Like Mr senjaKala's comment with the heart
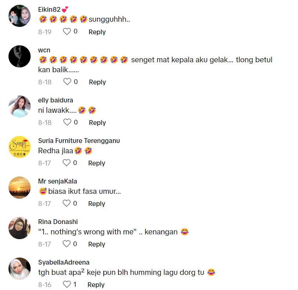 pyautogui.click(x=66, y=203)
